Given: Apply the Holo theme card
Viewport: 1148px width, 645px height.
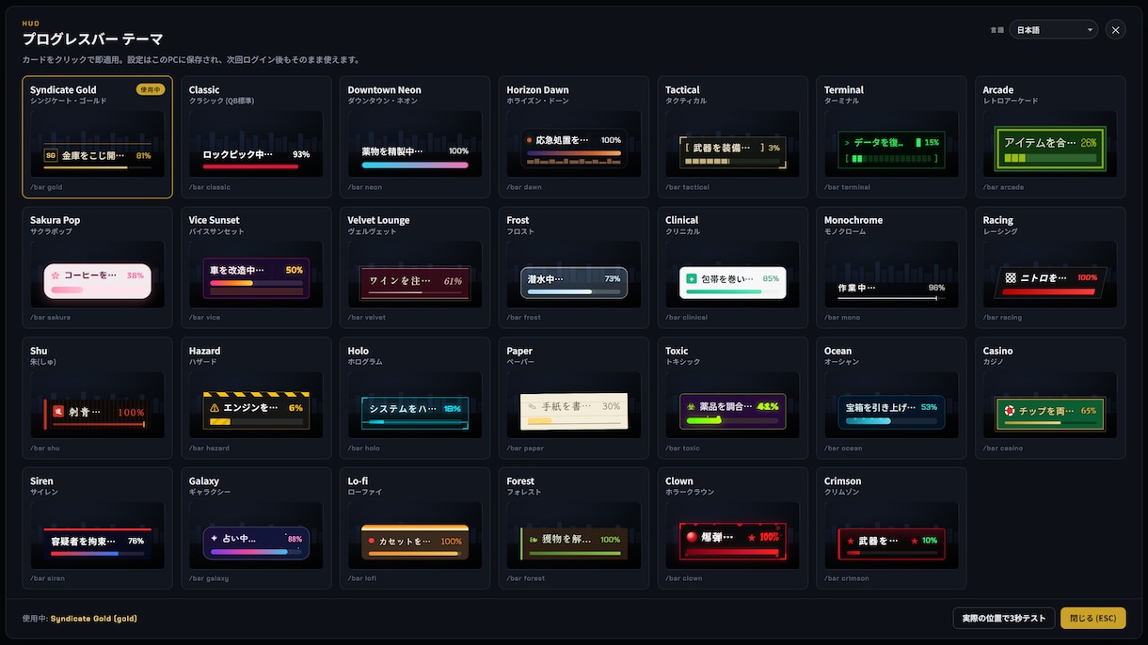Looking at the screenshot, I should [x=415, y=398].
